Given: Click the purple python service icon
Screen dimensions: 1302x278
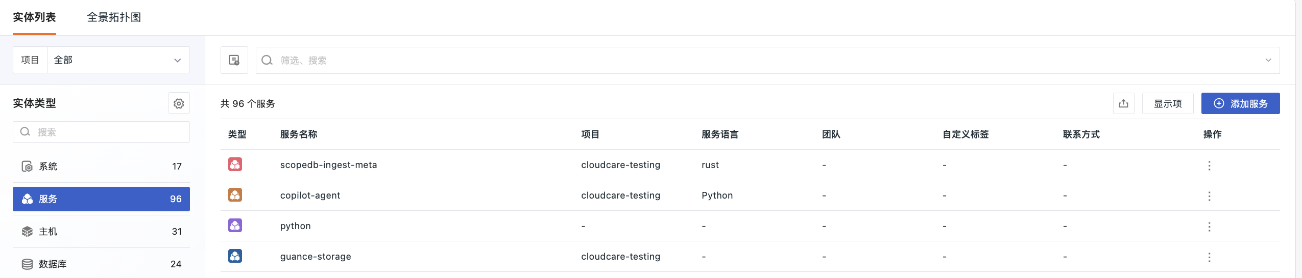Looking at the screenshot, I should (x=235, y=226).
